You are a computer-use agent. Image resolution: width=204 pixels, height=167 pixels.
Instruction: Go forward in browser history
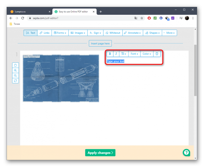[17, 18]
